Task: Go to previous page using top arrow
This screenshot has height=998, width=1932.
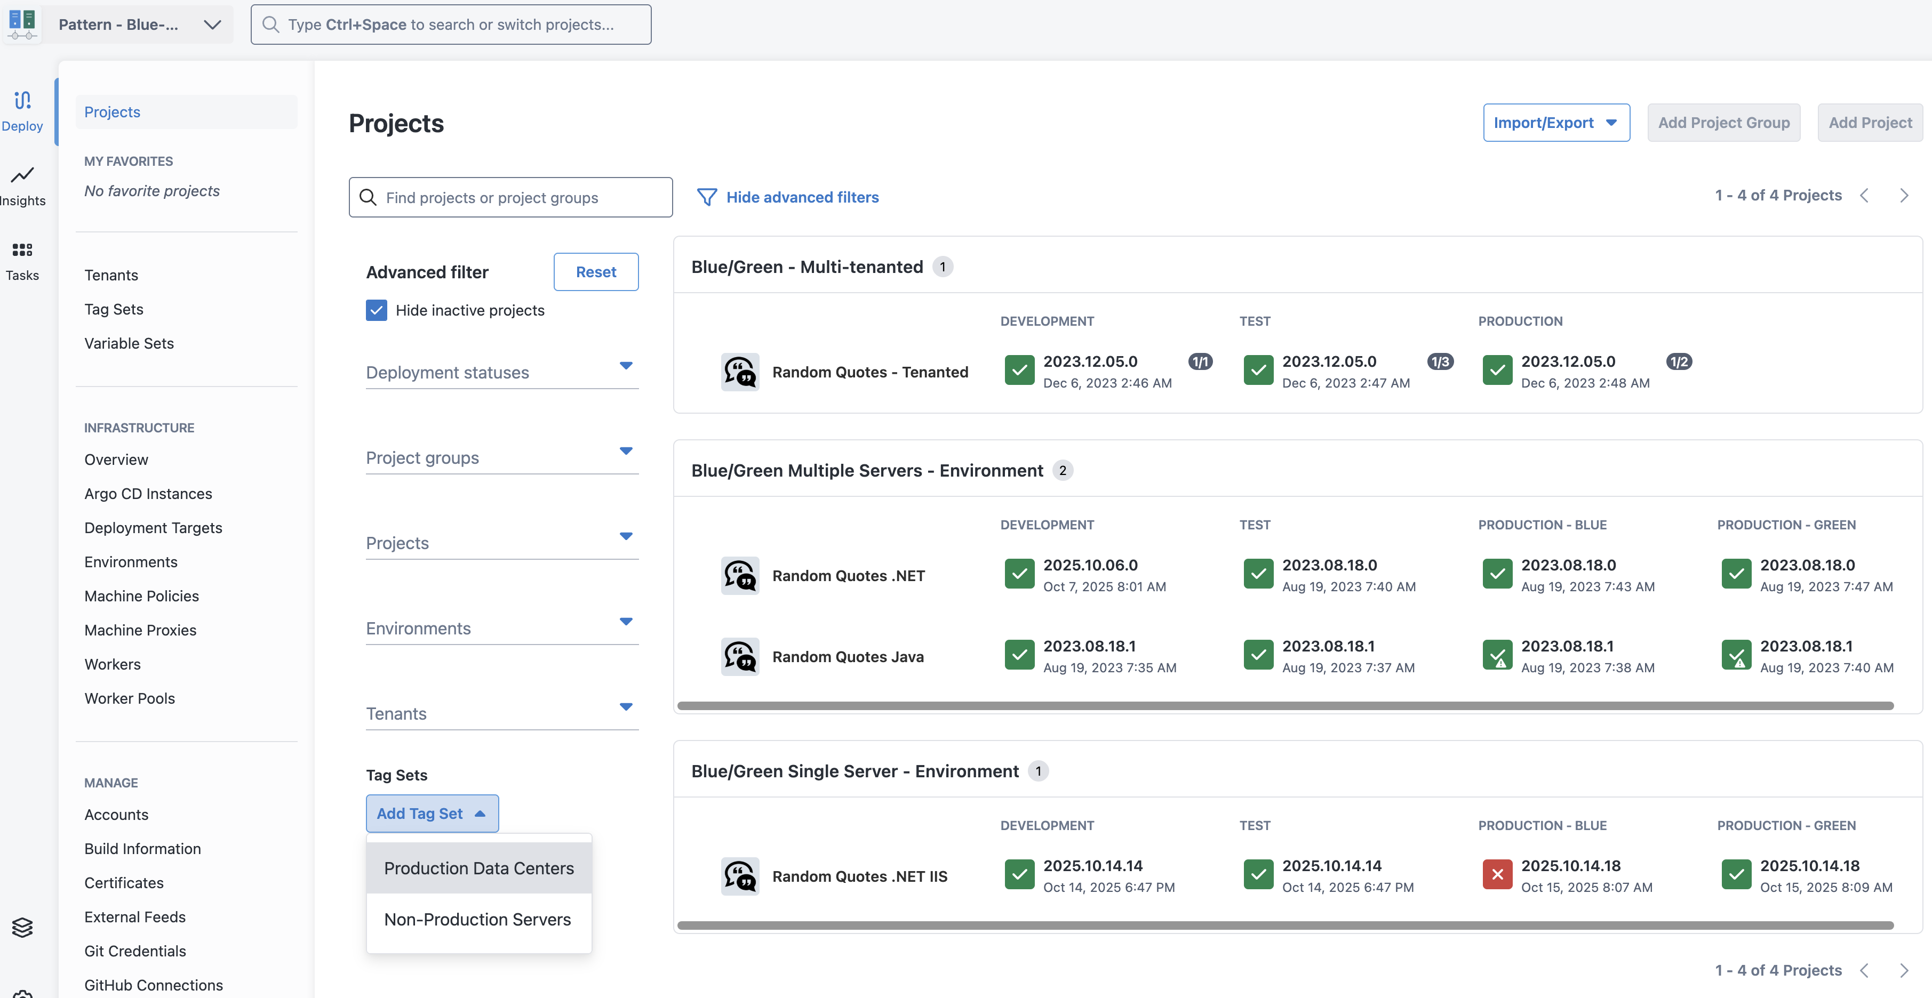Action: point(1864,196)
